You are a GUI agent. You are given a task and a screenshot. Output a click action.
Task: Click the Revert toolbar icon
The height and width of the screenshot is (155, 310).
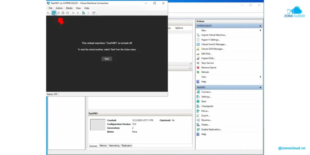point(88,13)
